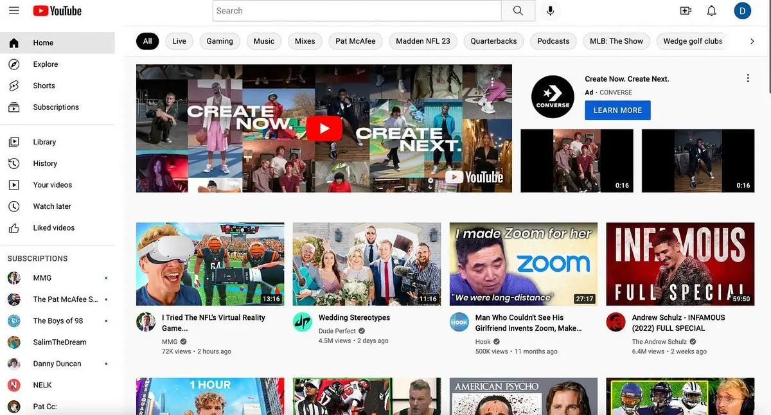Open the NFL virtual reality thumbnail
771x415 pixels.
(x=210, y=264)
